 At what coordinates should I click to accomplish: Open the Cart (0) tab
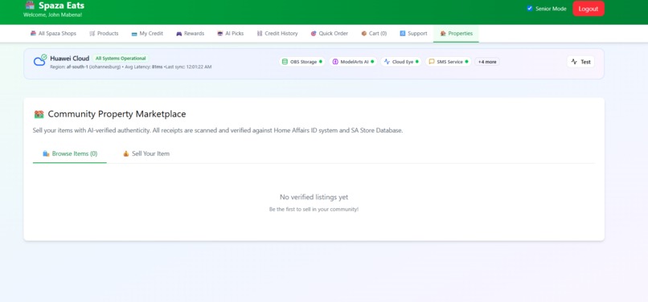tap(374, 34)
